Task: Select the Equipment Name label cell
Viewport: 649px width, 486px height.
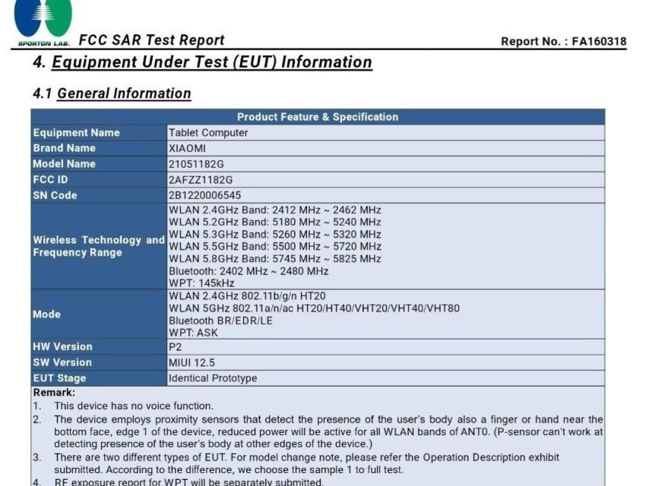Action: click(76, 133)
